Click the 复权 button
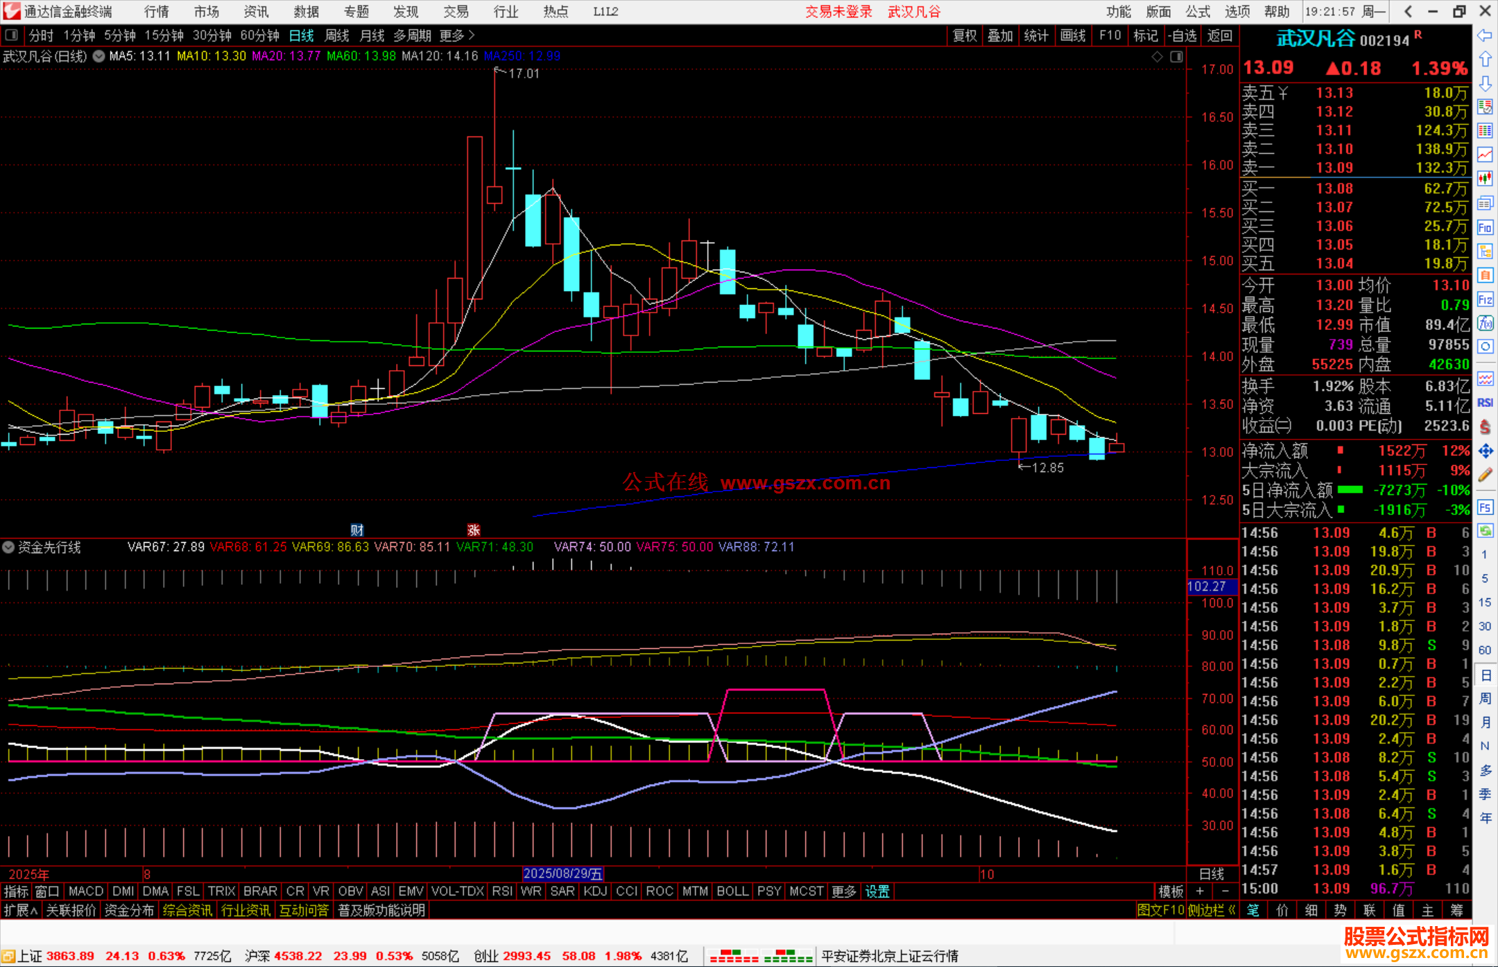Viewport: 1498px width, 967px height. (x=965, y=35)
